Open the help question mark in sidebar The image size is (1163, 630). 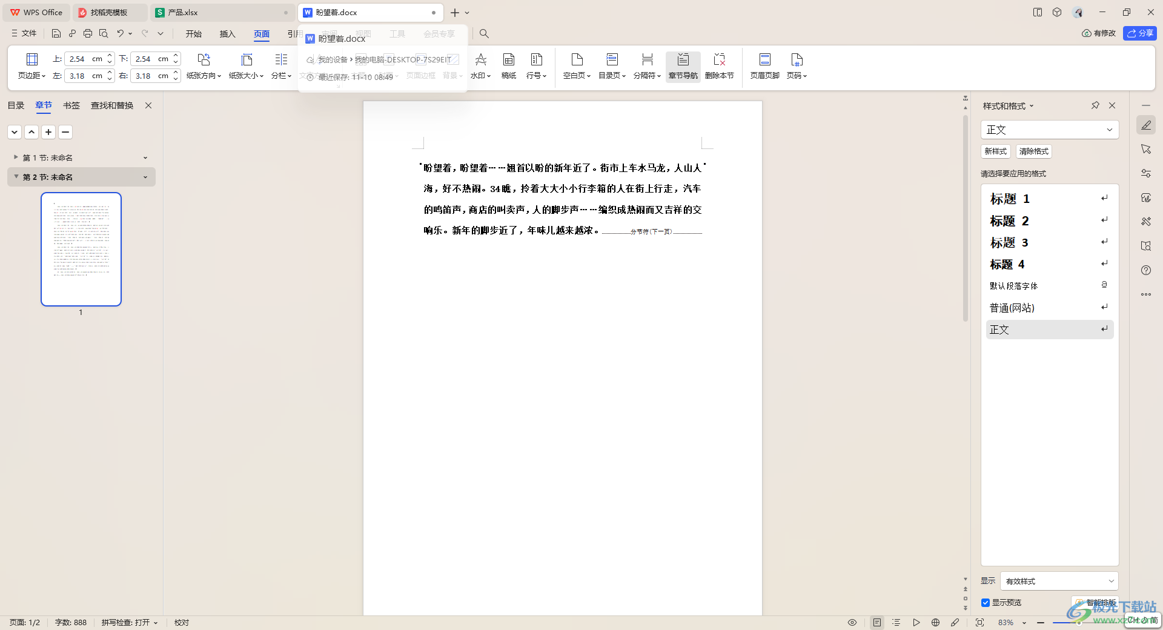click(x=1145, y=270)
